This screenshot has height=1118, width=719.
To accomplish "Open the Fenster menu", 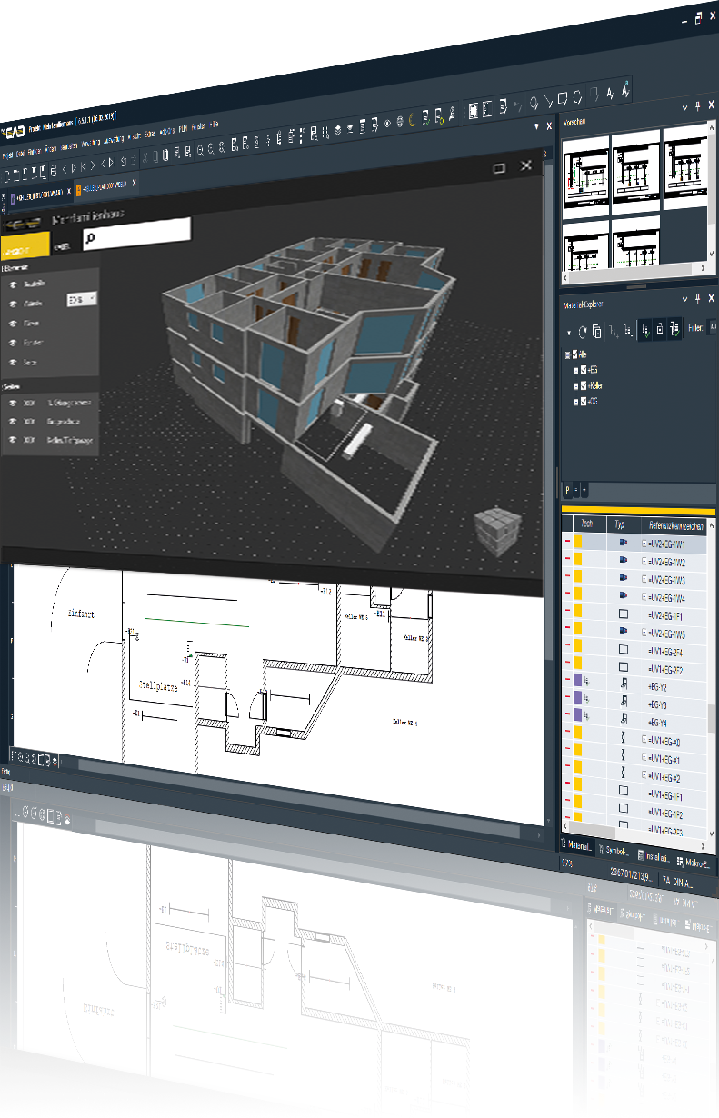I will click(x=197, y=126).
